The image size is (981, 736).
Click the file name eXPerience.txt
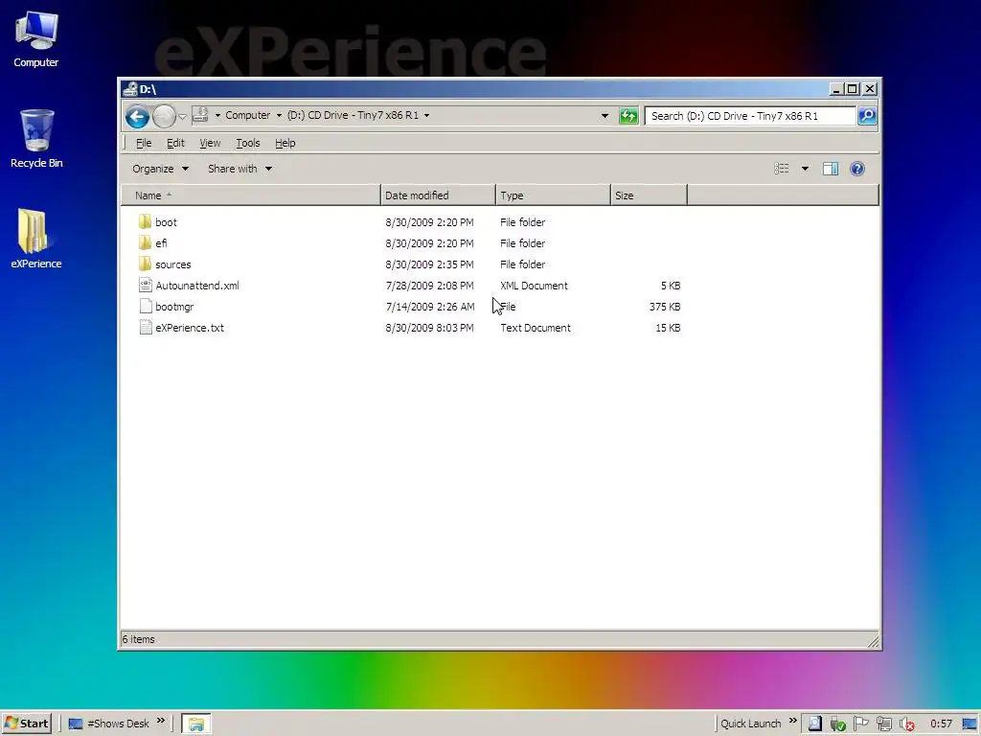pos(190,328)
